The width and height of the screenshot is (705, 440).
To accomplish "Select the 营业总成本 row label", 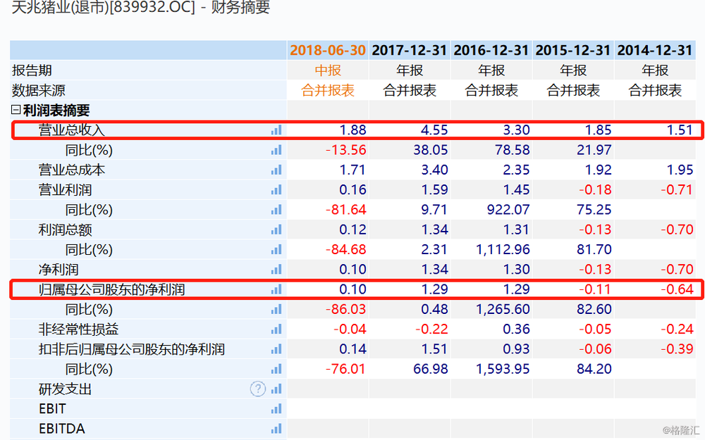I will coord(71,170).
